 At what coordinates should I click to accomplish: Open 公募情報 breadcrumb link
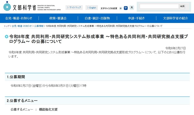click(x=39, y=26)
